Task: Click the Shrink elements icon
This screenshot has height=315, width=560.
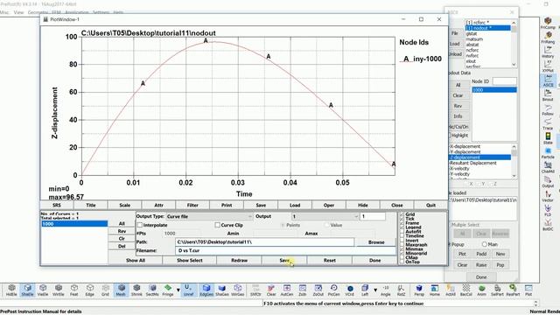Action: tap(136, 290)
